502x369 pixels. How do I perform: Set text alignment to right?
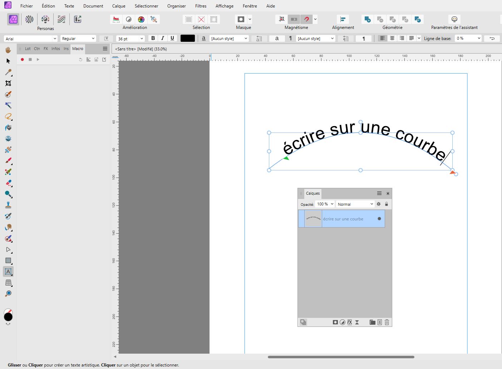click(402, 38)
